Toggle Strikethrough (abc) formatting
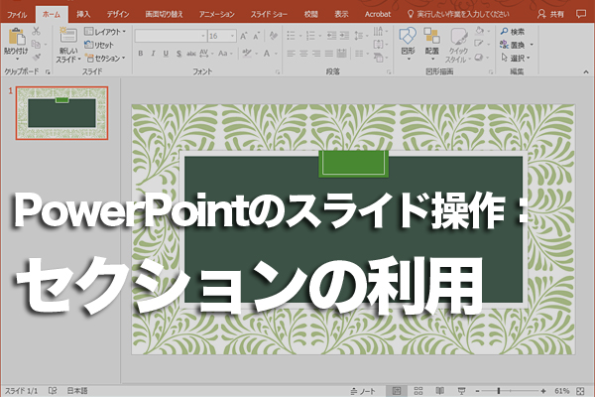Image resolution: width=595 pixels, height=397 pixels. 191,54
